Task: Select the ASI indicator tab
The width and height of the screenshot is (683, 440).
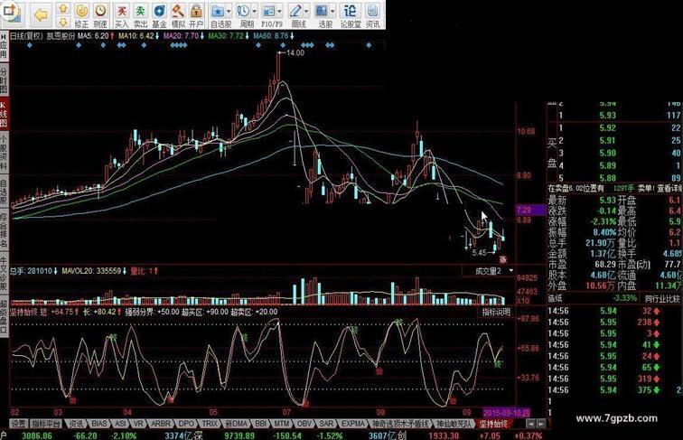Action: [x=120, y=424]
